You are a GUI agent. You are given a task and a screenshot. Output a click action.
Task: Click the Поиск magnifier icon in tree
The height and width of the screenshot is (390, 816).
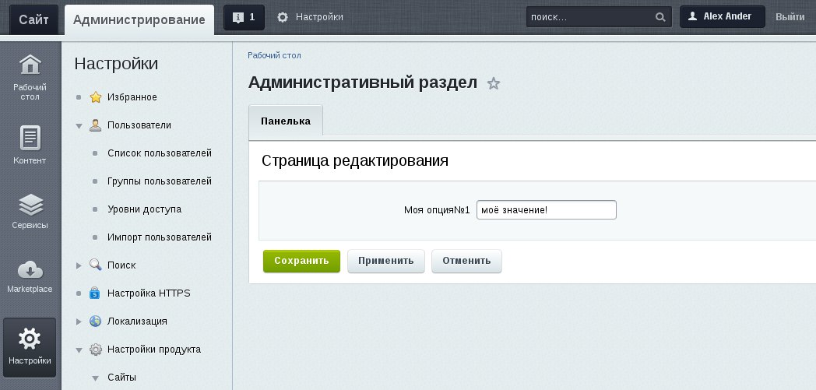click(x=95, y=265)
